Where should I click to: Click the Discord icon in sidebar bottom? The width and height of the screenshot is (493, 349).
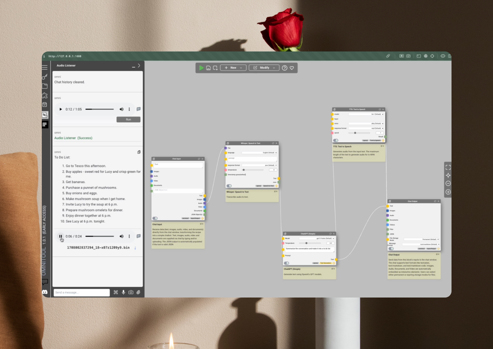click(45, 292)
